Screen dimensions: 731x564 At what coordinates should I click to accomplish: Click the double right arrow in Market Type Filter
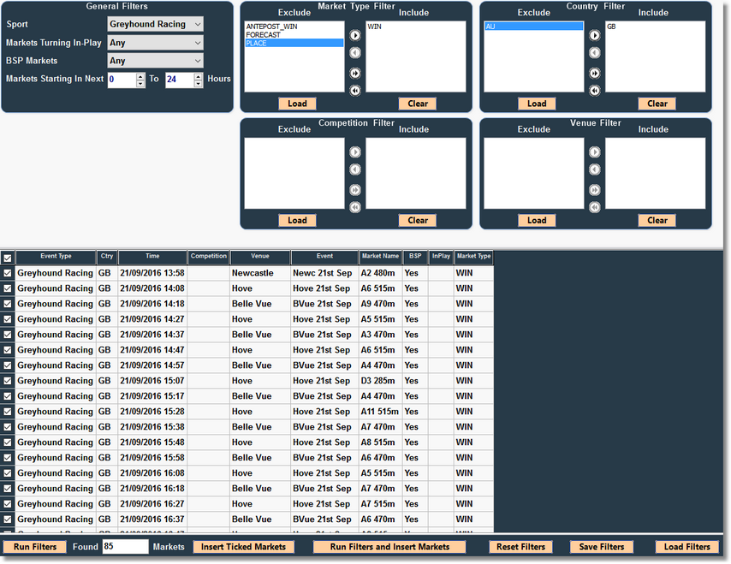click(355, 74)
